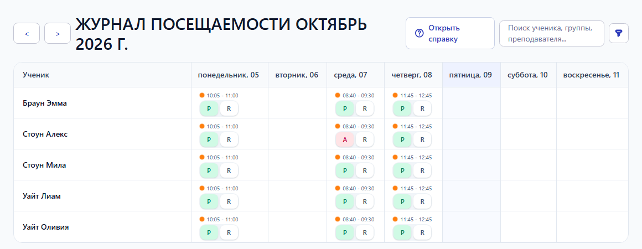Viewport: 642px width, 249px height.
Task: Click 11:45 - 12:45 lesson time for Уайт Оливия
Action: [416, 219]
